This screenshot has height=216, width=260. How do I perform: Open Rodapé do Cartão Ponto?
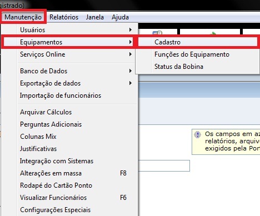69,185
